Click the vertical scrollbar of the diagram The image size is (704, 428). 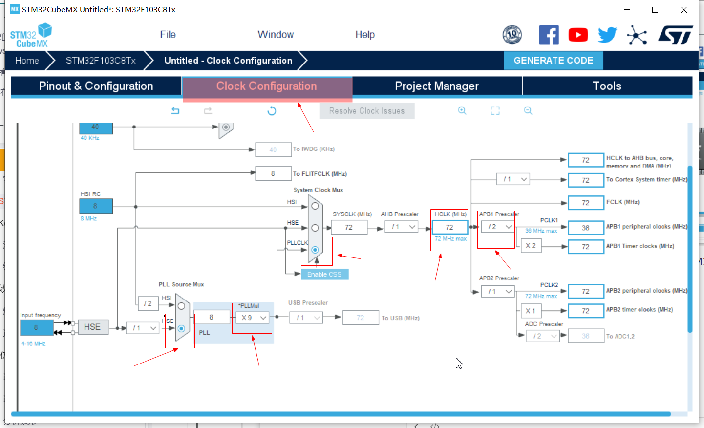point(690,249)
